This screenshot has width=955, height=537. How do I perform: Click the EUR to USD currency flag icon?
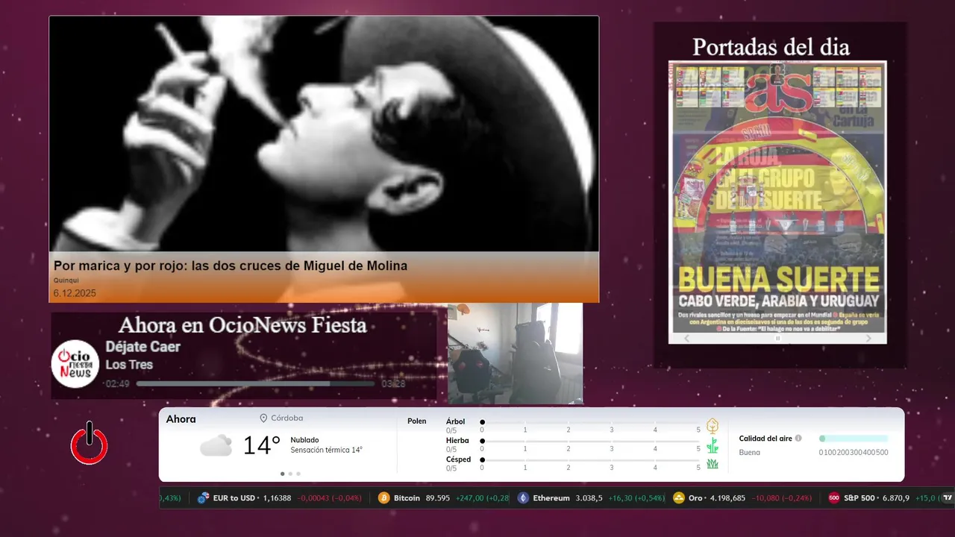[x=203, y=498]
